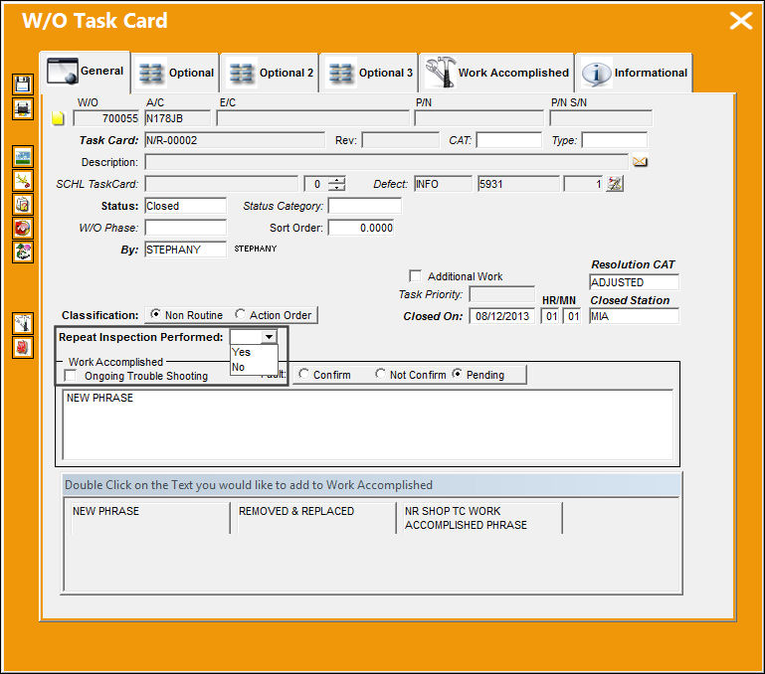Image resolution: width=765 pixels, height=674 pixels.
Task: Click the HR field next to Closed On
Action: [550, 316]
